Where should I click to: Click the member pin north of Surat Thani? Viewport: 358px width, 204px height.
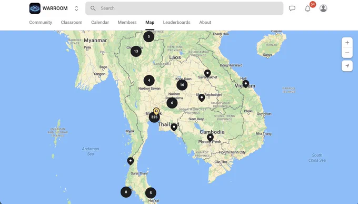click(131, 161)
